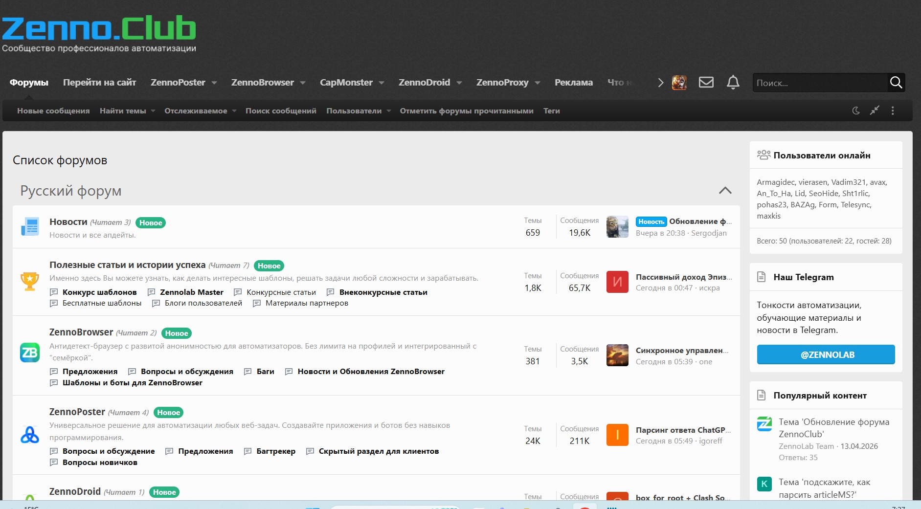Screen dimensions: 921x509
Task: Expand the ZennoDroid navigation dropdown
Action: point(459,83)
